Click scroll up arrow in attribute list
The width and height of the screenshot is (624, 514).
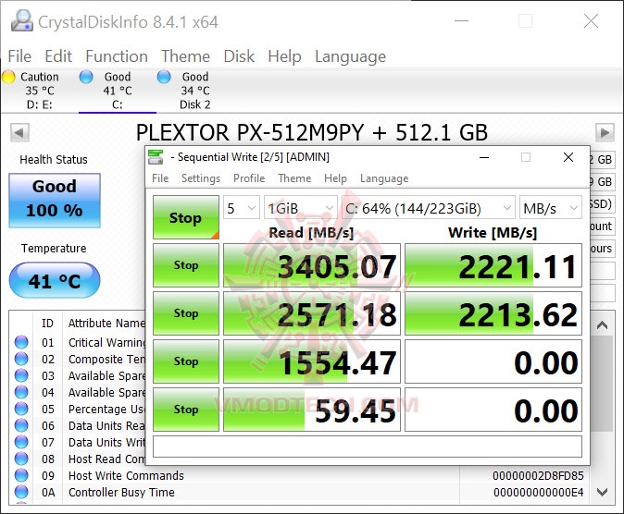[x=602, y=325]
